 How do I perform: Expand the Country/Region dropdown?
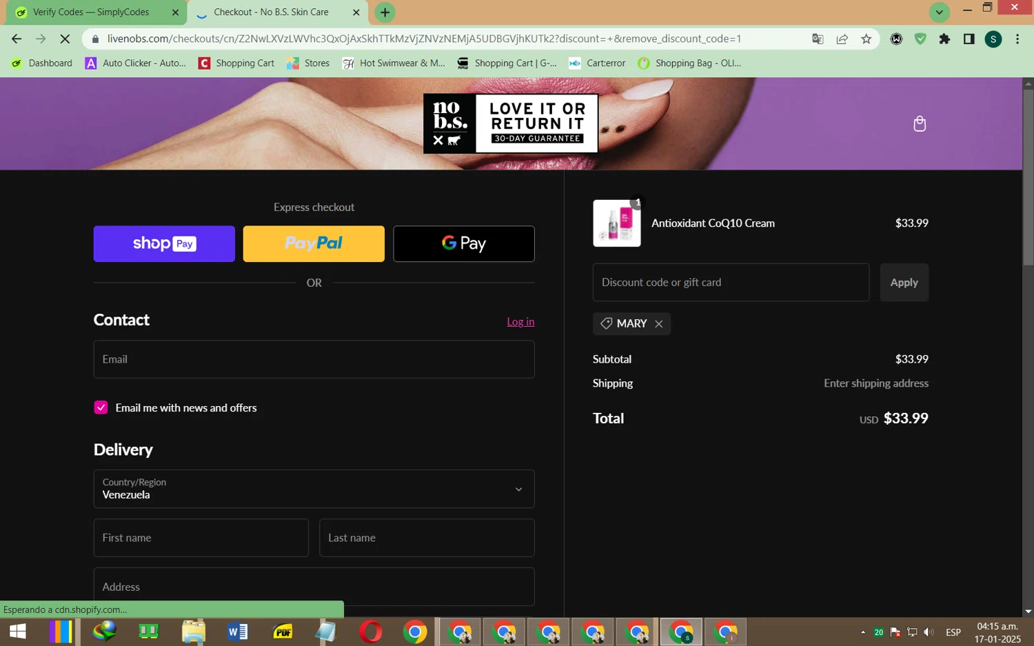(x=314, y=489)
